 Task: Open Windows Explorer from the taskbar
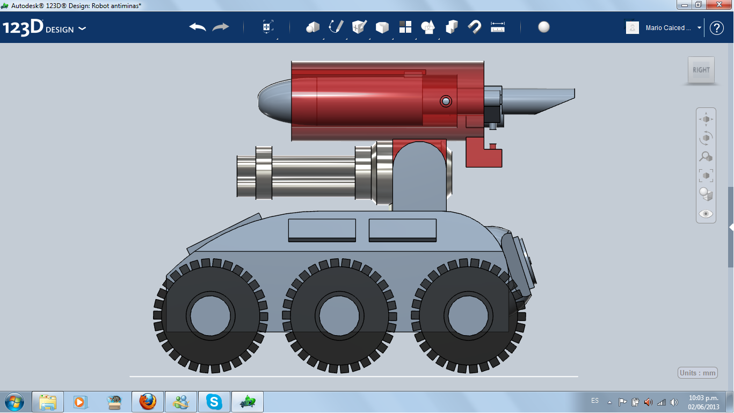pyautogui.click(x=48, y=402)
